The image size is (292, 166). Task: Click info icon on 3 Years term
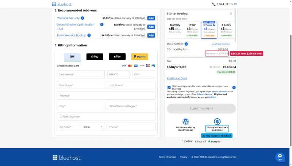(214, 25)
